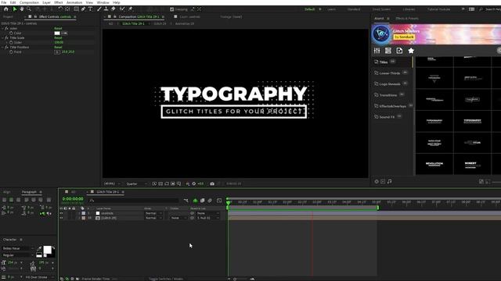Viewport: 501px width, 281px height.
Task: Open the Effect menu
Action: click(x=59, y=2)
